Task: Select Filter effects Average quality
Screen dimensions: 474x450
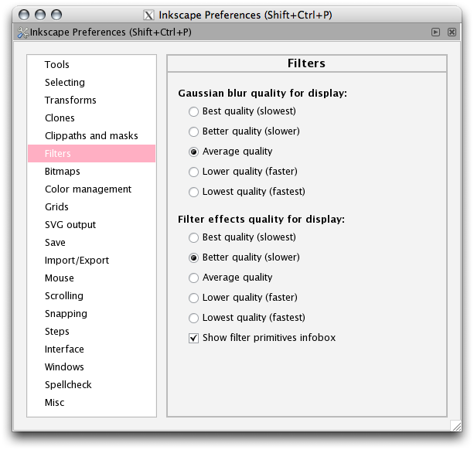Action: [230, 278]
